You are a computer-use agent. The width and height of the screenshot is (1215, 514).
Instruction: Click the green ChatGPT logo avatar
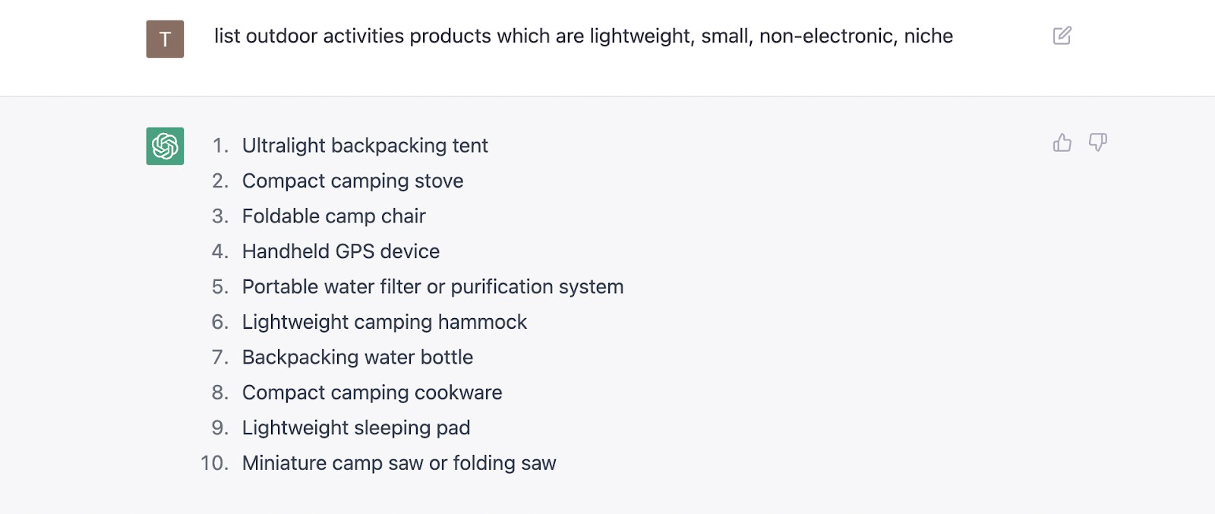(x=165, y=146)
